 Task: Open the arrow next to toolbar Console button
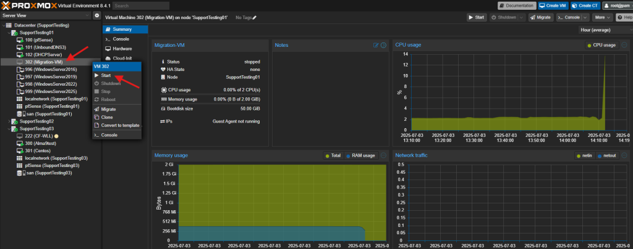[x=585, y=18]
